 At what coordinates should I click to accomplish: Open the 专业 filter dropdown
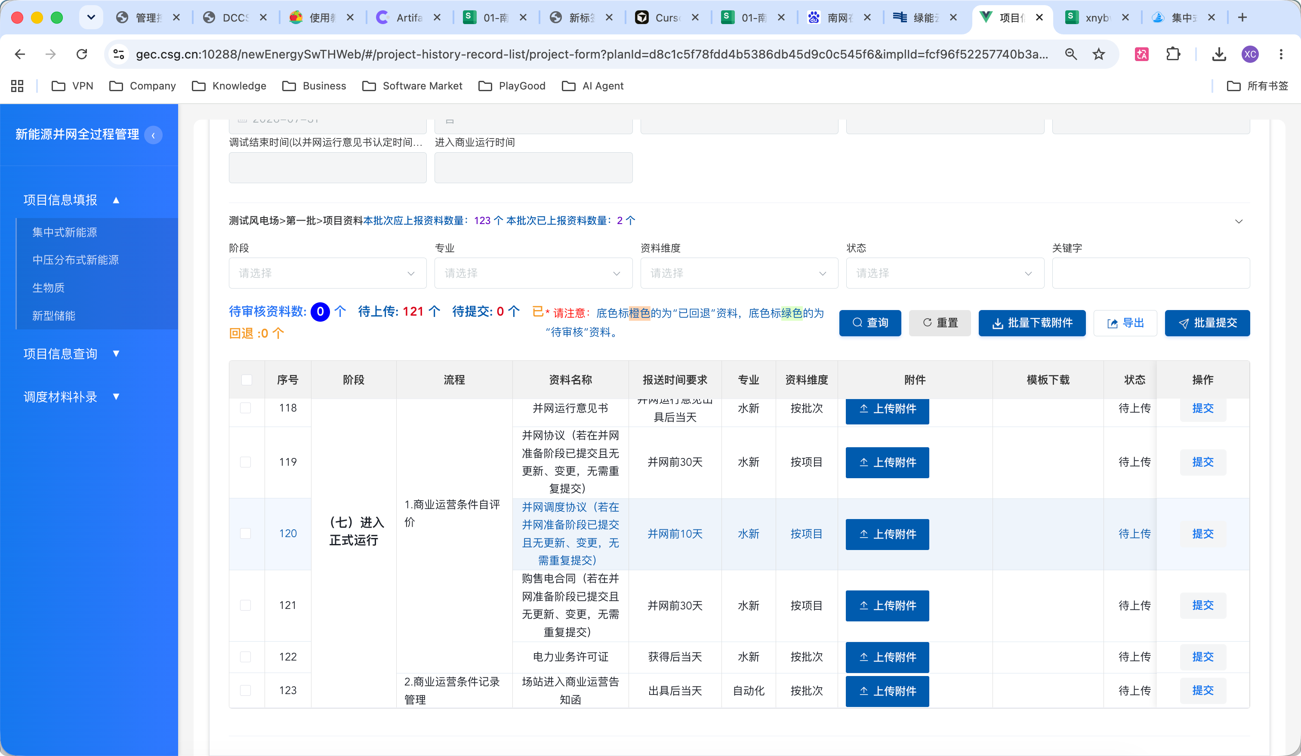coord(533,273)
